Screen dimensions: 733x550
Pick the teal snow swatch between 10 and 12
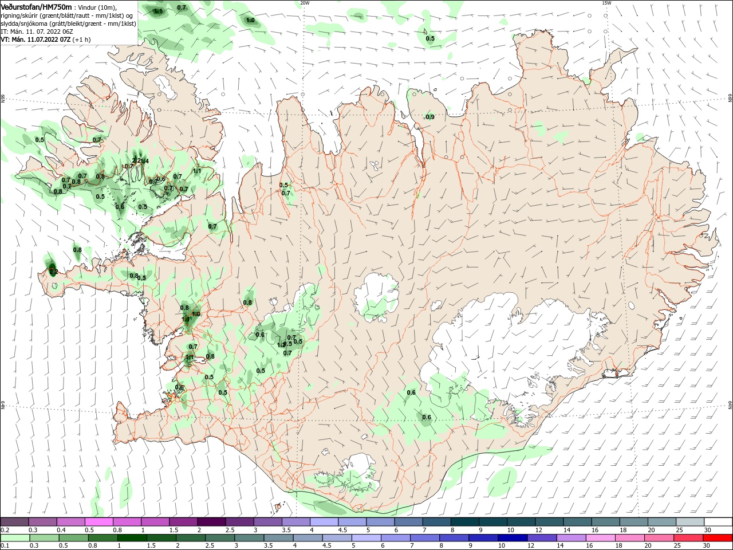pyautogui.click(x=521, y=522)
